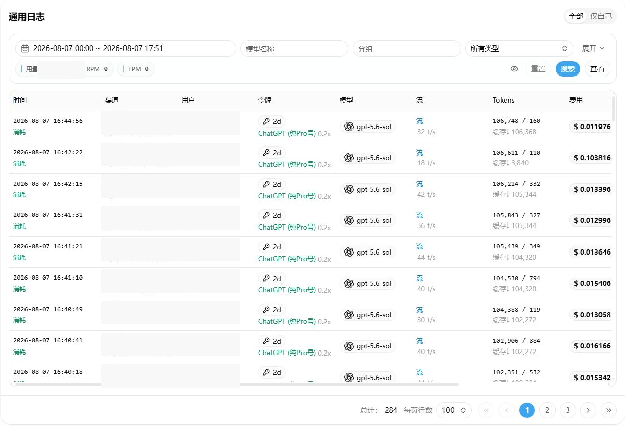Click the 模型 column header

(x=346, y=101)
